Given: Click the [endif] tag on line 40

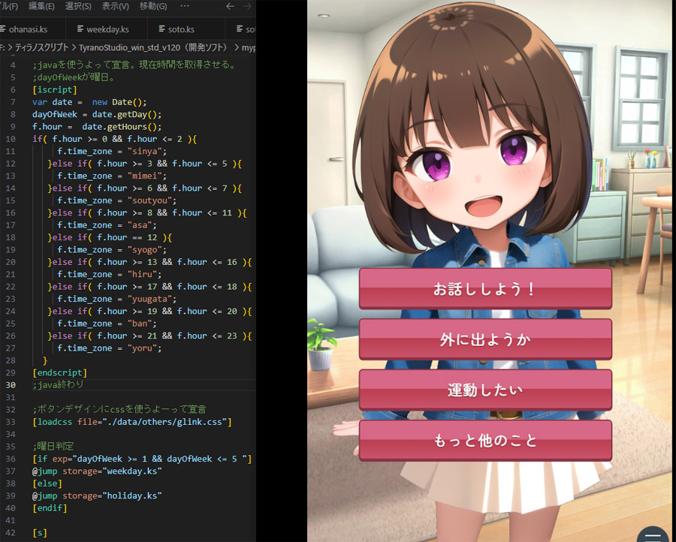Looking at the screenshot, I should (x=50, y=508).
